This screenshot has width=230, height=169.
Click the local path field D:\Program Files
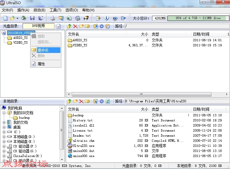[x=177, y=101]
